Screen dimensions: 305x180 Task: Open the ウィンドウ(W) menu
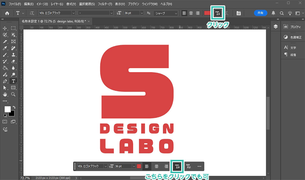[150, 4]
